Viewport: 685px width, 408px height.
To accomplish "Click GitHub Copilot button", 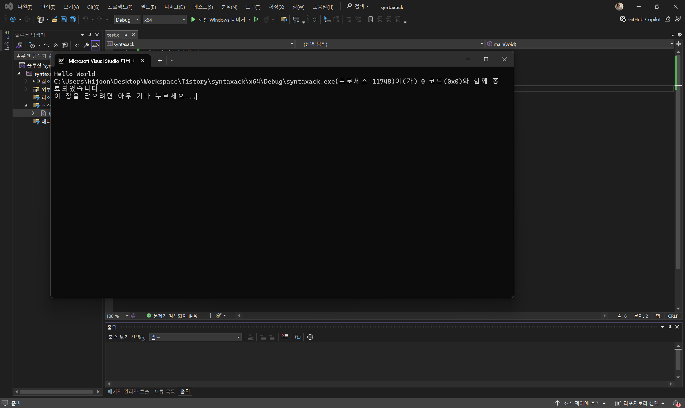I will 640,19.
